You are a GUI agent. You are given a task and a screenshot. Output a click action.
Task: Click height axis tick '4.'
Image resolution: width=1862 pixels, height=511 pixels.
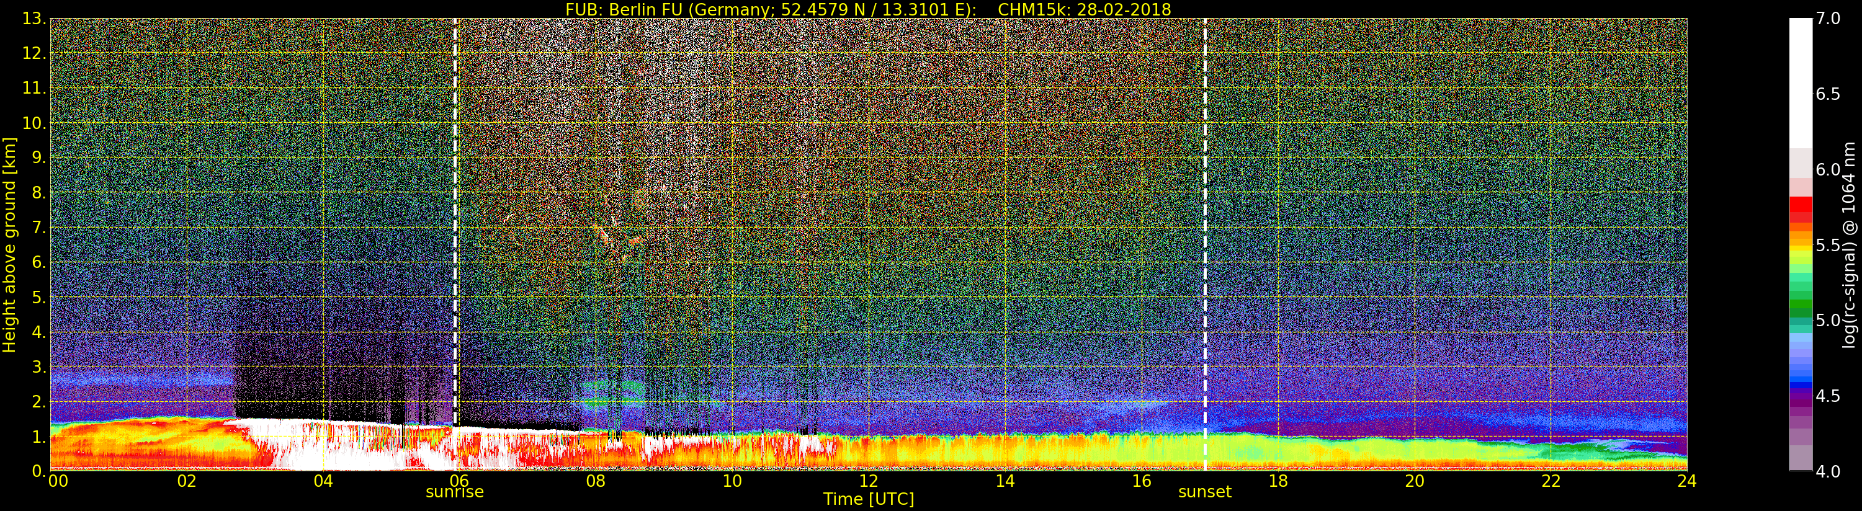pyautogui.click(x=38, y=332)
